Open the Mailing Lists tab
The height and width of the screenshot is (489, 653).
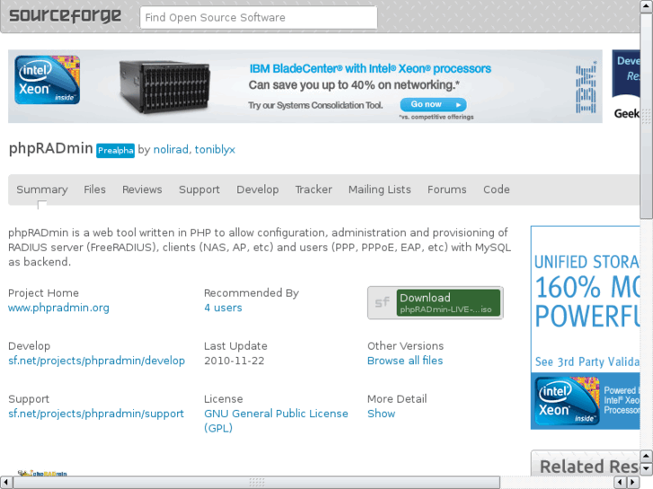[x=379, y=189]
